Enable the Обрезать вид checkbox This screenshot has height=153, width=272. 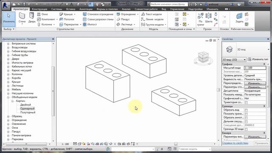tap(246, 110)
